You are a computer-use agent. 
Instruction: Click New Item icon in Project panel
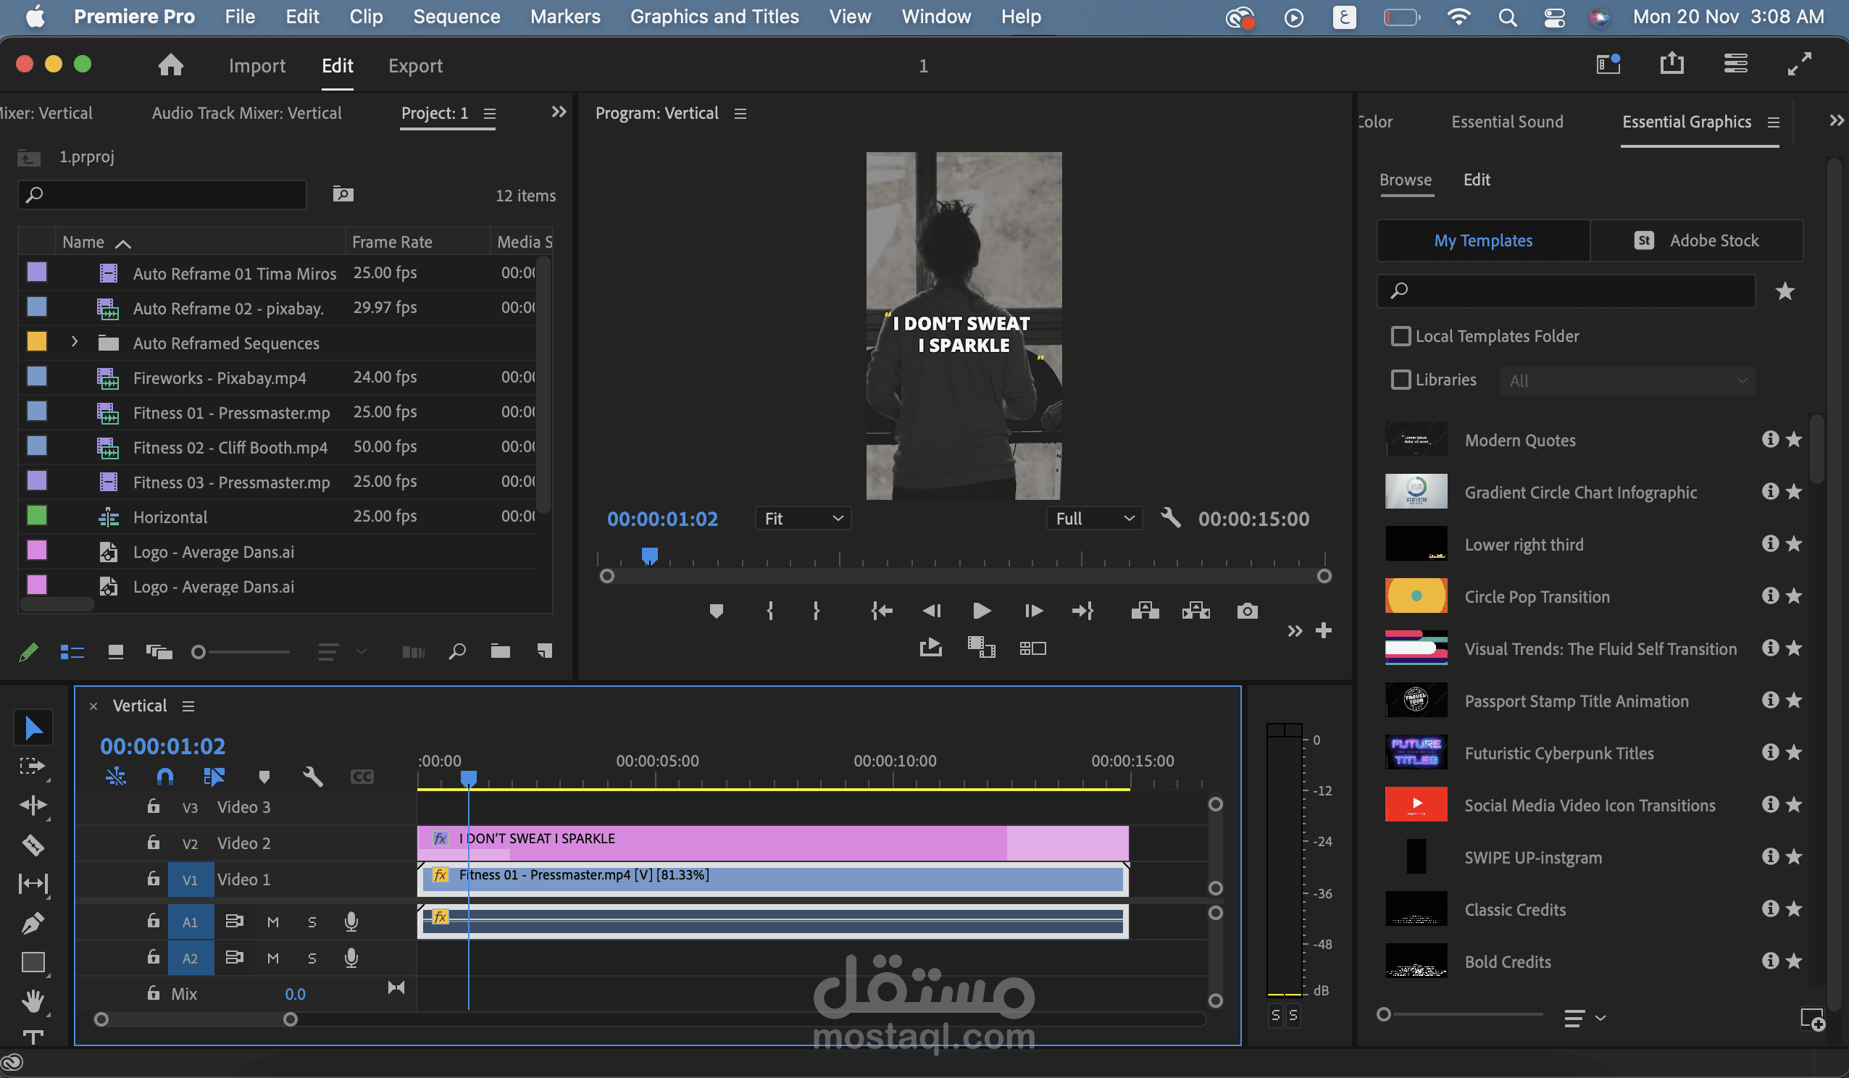coord(544,651)
